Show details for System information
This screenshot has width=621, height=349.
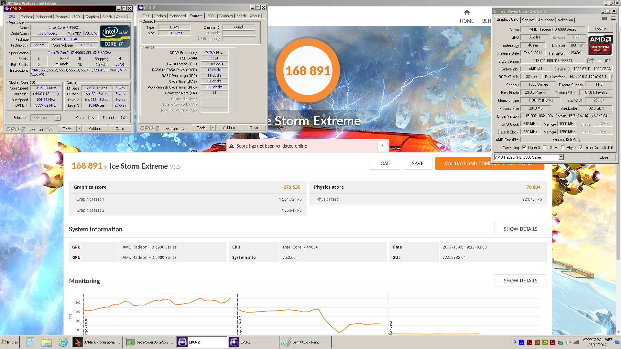click(520, 229)
